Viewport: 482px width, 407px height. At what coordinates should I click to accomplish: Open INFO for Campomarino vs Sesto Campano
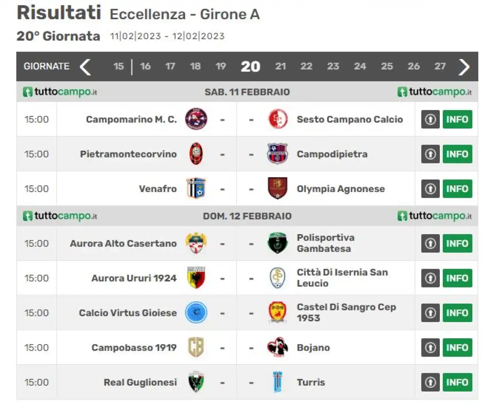click(457, 120)
